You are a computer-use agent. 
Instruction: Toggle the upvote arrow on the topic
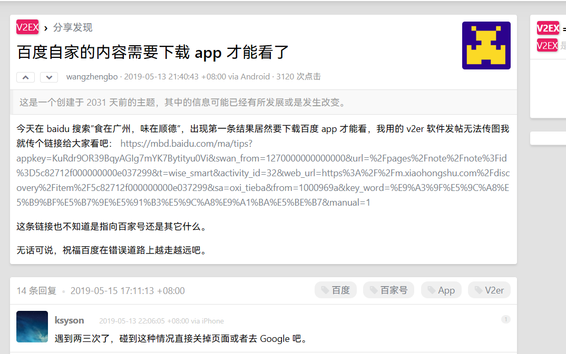coord(25,77)
